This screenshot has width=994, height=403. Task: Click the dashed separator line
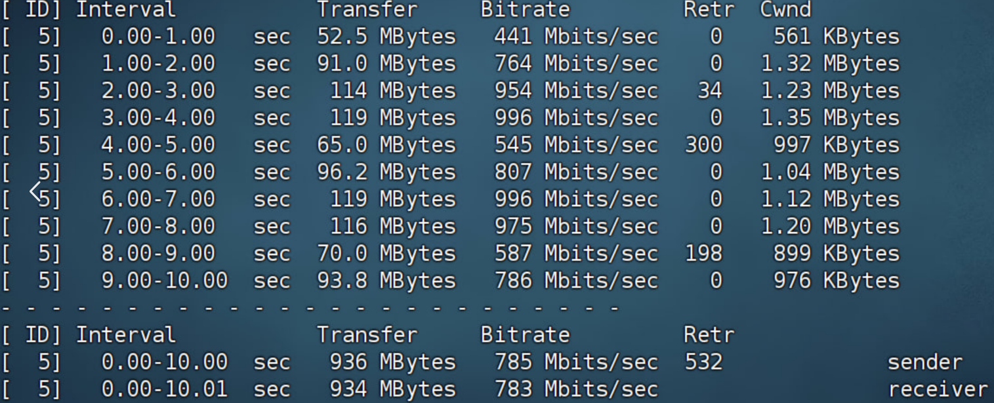point(310,307)
